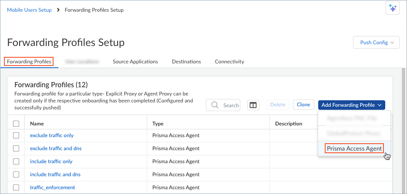Click the search magnifier icon
This screenshot has width=407, height=194.
click(215, 105)
